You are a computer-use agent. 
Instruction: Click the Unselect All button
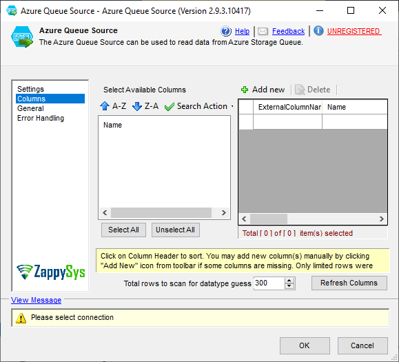coord(175,230)
